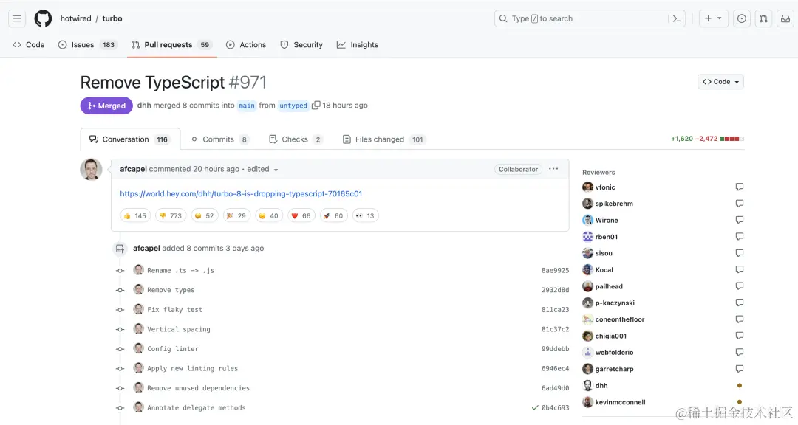Open the Insights tab

(x=358, y=45)
